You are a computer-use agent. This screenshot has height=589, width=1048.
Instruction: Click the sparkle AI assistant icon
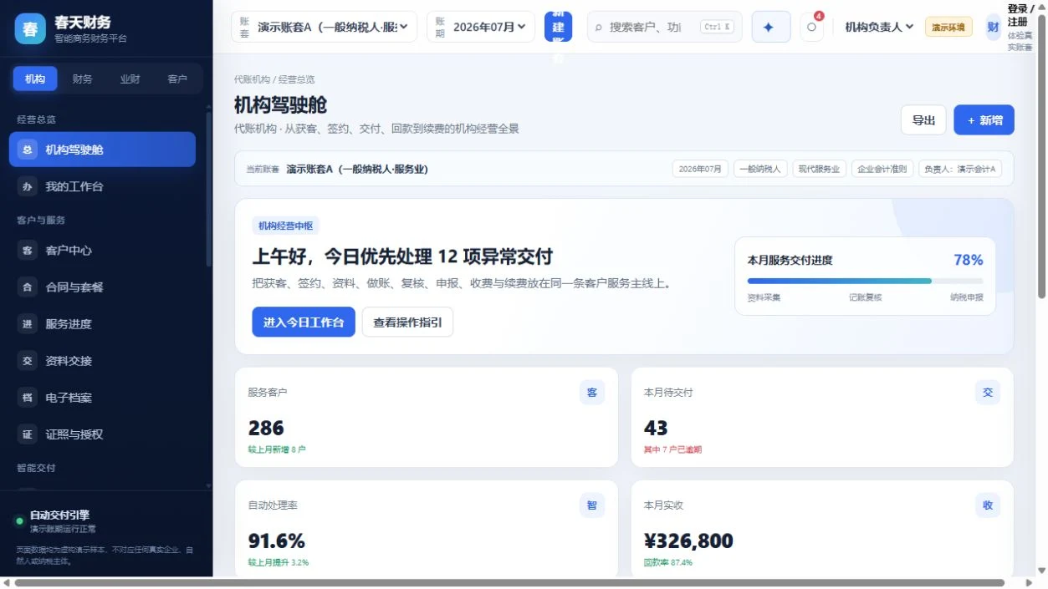770,27
